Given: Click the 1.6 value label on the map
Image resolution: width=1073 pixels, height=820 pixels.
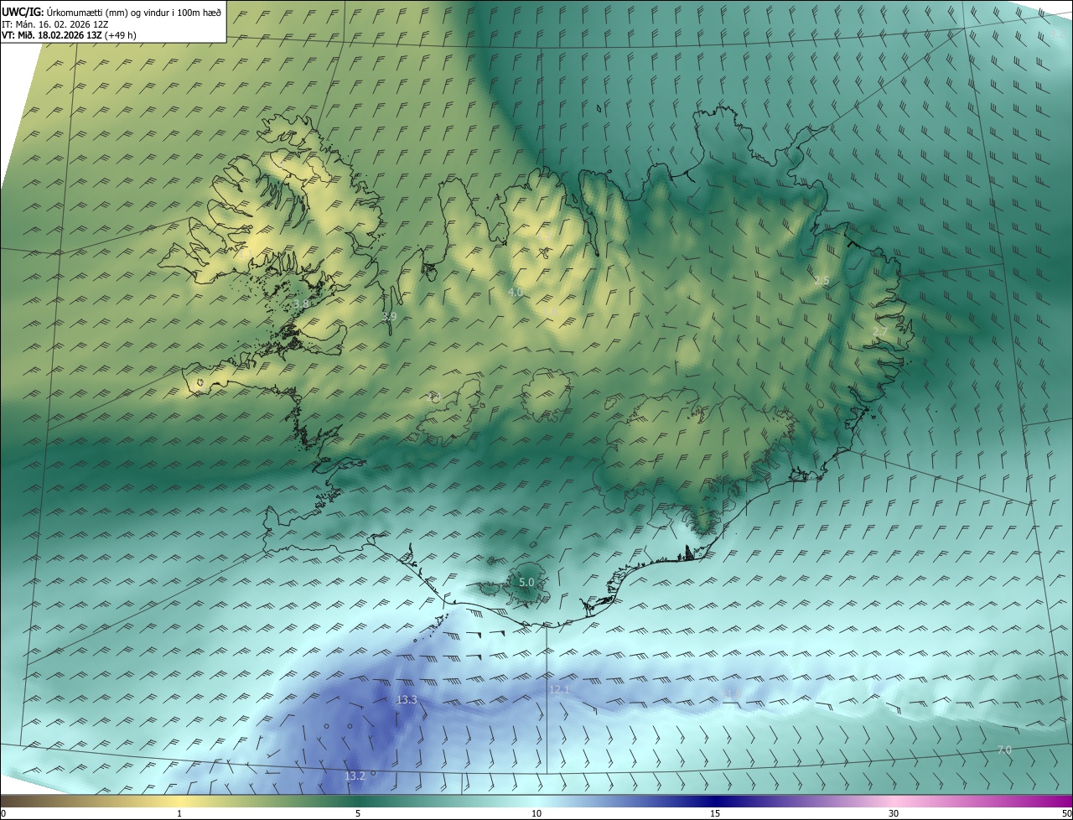Looking at the screenshot, I should coord(552,312).
